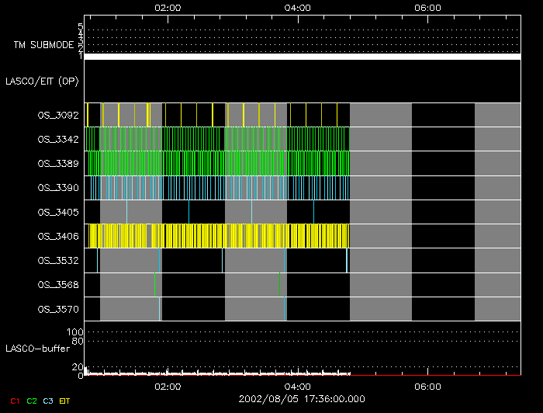Click the green marker in OS_3568 row
The image size is (543, 413).
[279, 284]
